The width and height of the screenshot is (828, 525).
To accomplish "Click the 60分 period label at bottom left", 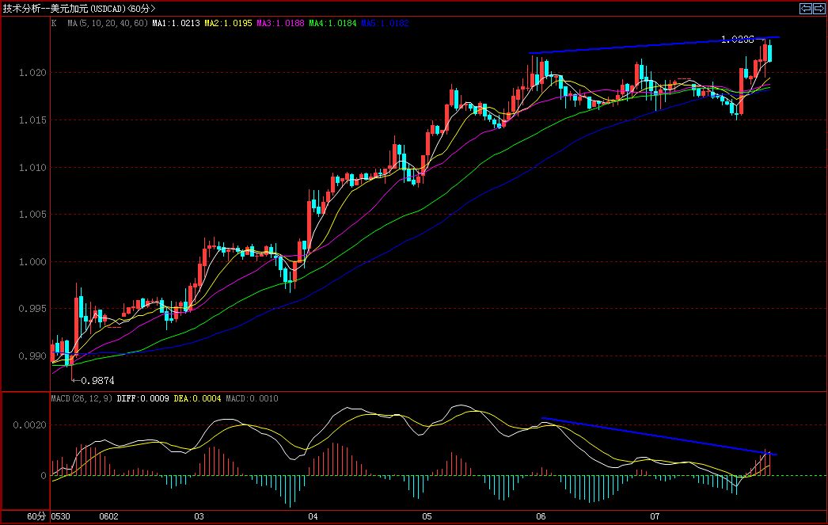I will pyautogui.click(x=36, y=516).
